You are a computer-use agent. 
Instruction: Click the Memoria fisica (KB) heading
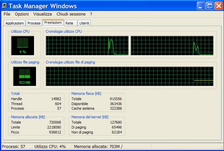coord(86,93)
